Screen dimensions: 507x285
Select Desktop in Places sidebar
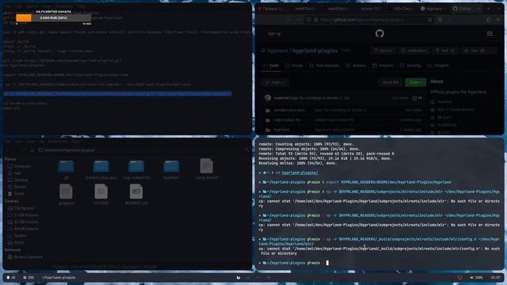click(18, 180)
